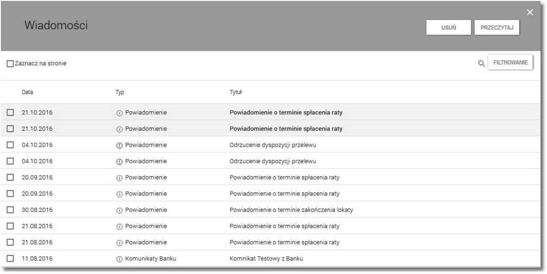Screen dimensions: 547x274
Task: Open the FILTROWANIE filter panel
Action: 510,62
